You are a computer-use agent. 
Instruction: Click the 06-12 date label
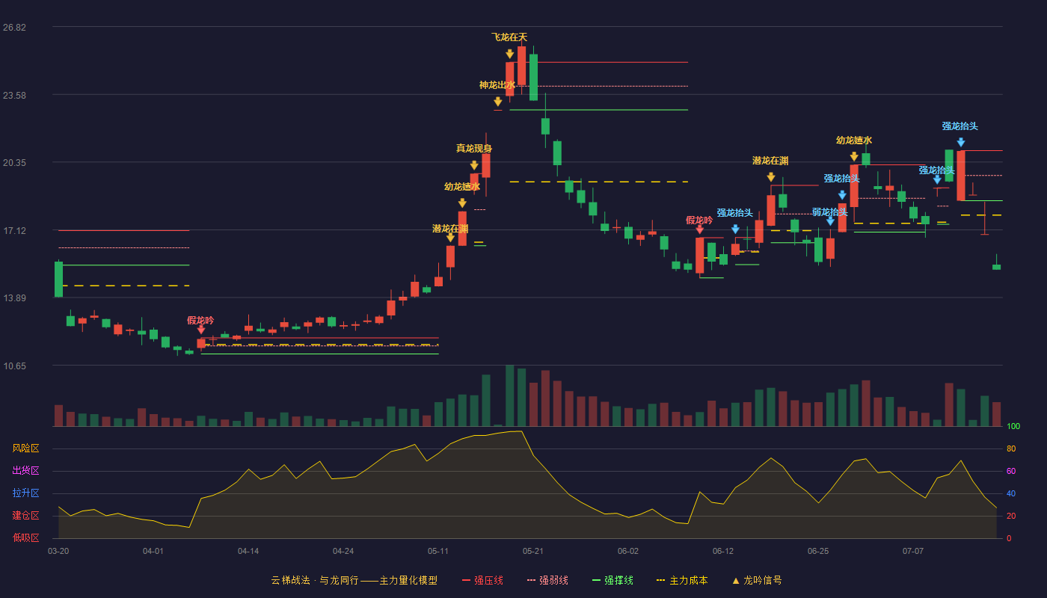click(723, 551)
